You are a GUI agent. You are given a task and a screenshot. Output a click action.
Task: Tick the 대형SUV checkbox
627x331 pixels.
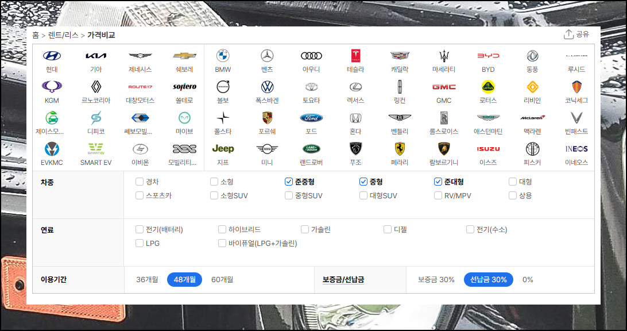click(363, 195)
